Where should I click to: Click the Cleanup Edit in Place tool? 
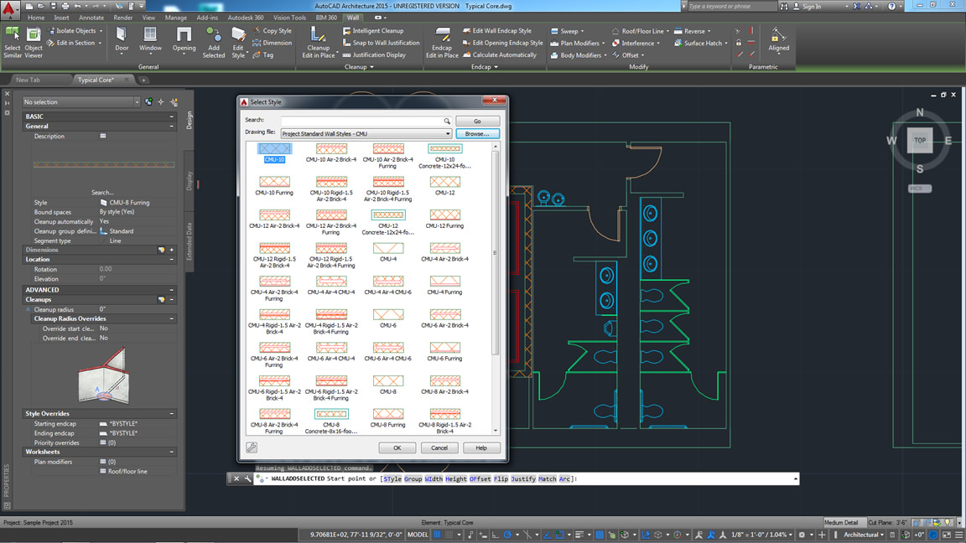pos(319,43)
